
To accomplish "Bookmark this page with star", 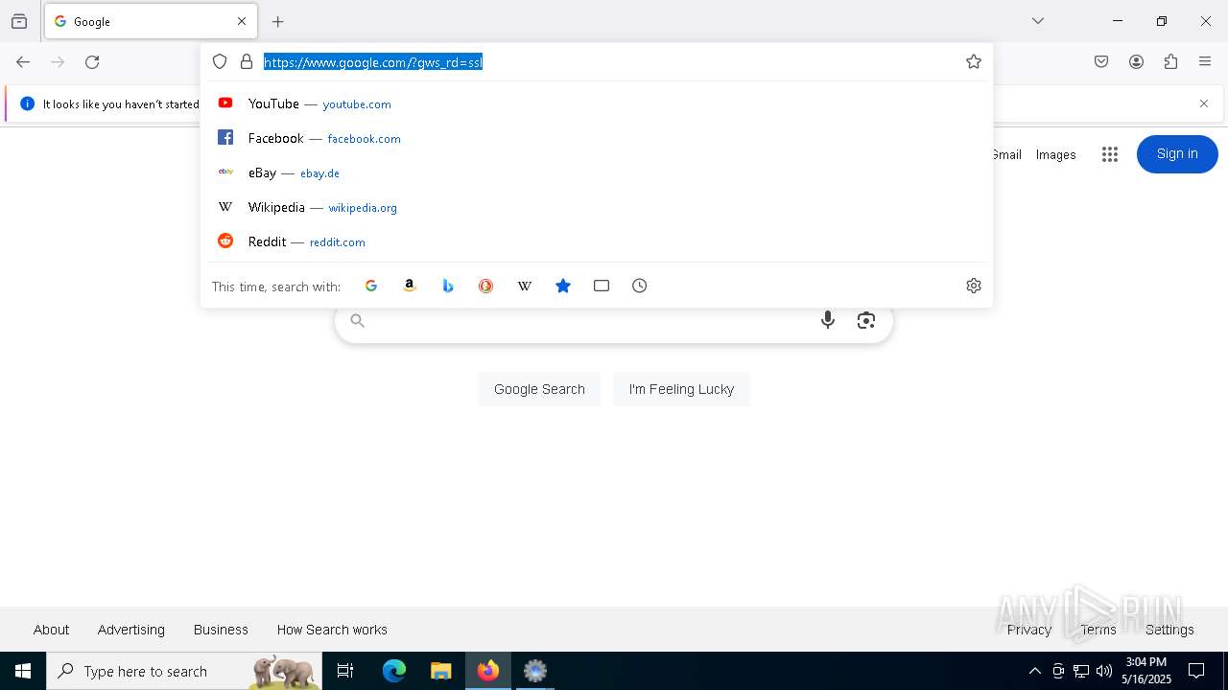I will pos(974,62).
